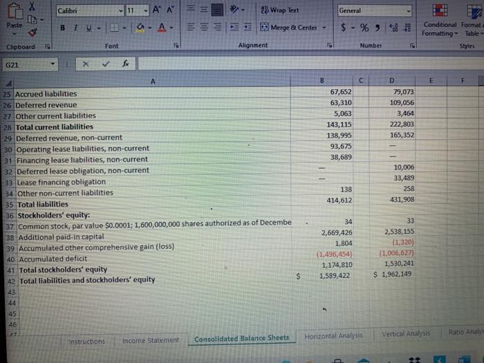Apply red Font Color A
The image size is (484, 363).
[x=162, y=28]
